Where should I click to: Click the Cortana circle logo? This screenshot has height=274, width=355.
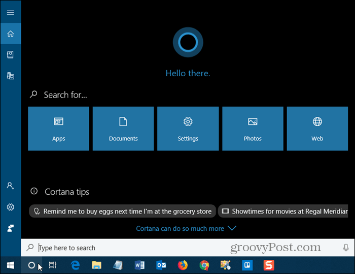tap(188, 42)
